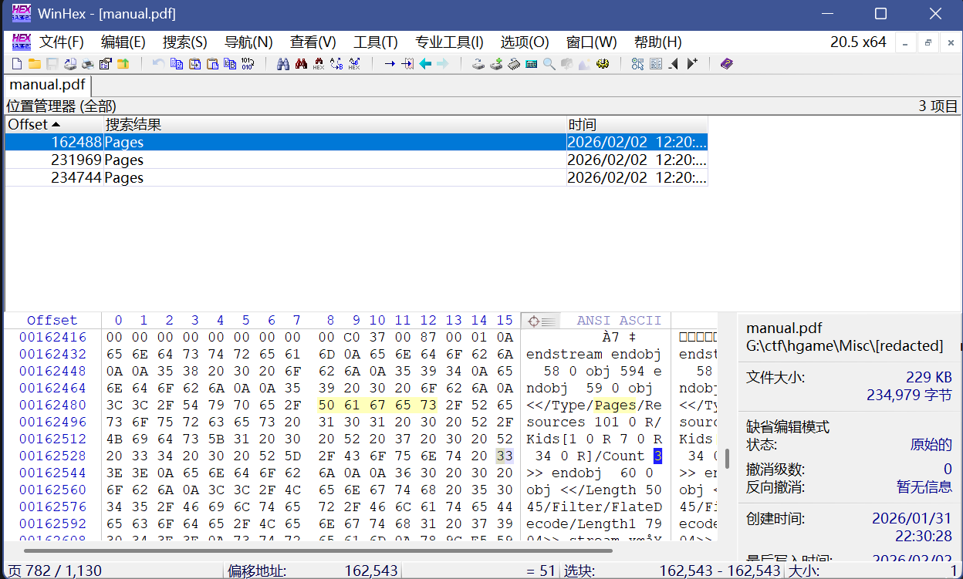Click the Open file folder icon
The width and height of the screenshot is (963, 579).
(34, 64)
